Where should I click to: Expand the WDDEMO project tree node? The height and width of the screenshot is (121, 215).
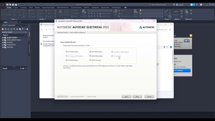(x=3, y=47)
